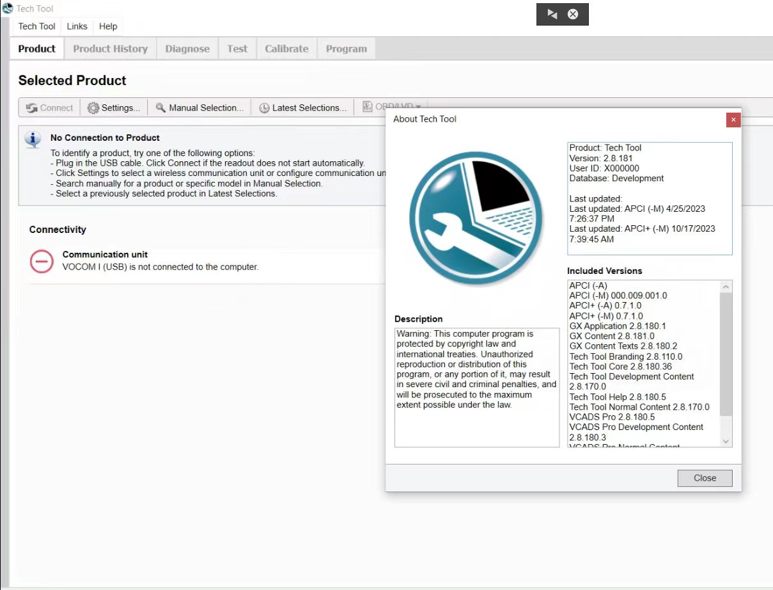The height and width of the screenshot is (590, 773).
Task: Open the Help menu
Action: point(108,26)
